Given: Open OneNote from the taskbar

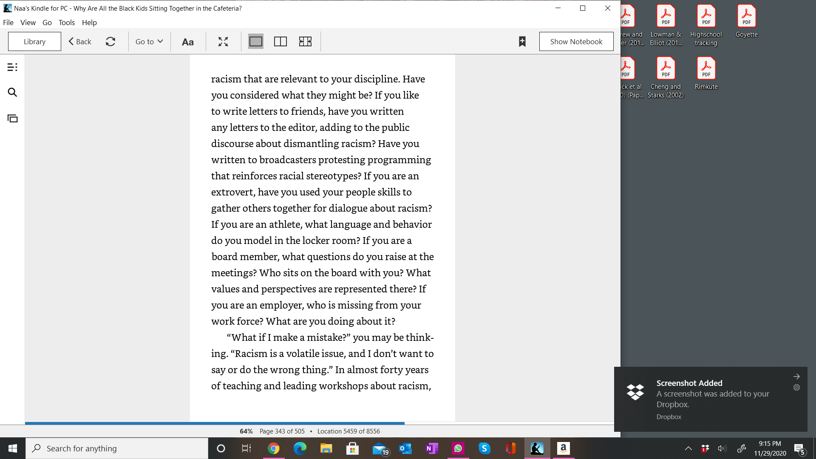Looking at the screenshot, I should click(x=432, y=448).
